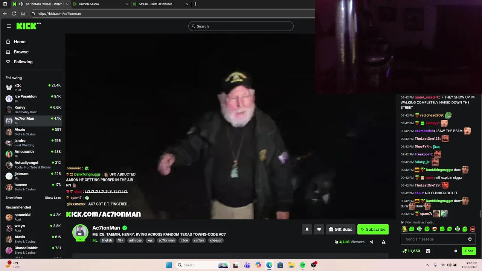The height and width of the screenshot is (271, 482).
Task: Open Actuallyangel channel in sidebar
Action: 33,165
